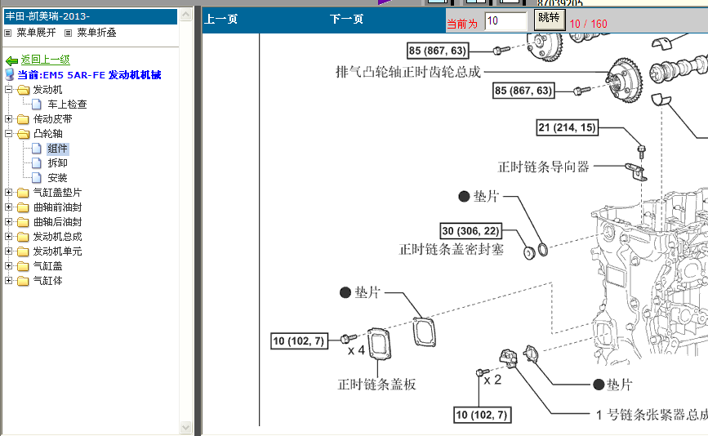The image size is (708, 436).
Task: Click the 10 / 160 page counter
Action: pyautogui.click(x=588, y=24)
